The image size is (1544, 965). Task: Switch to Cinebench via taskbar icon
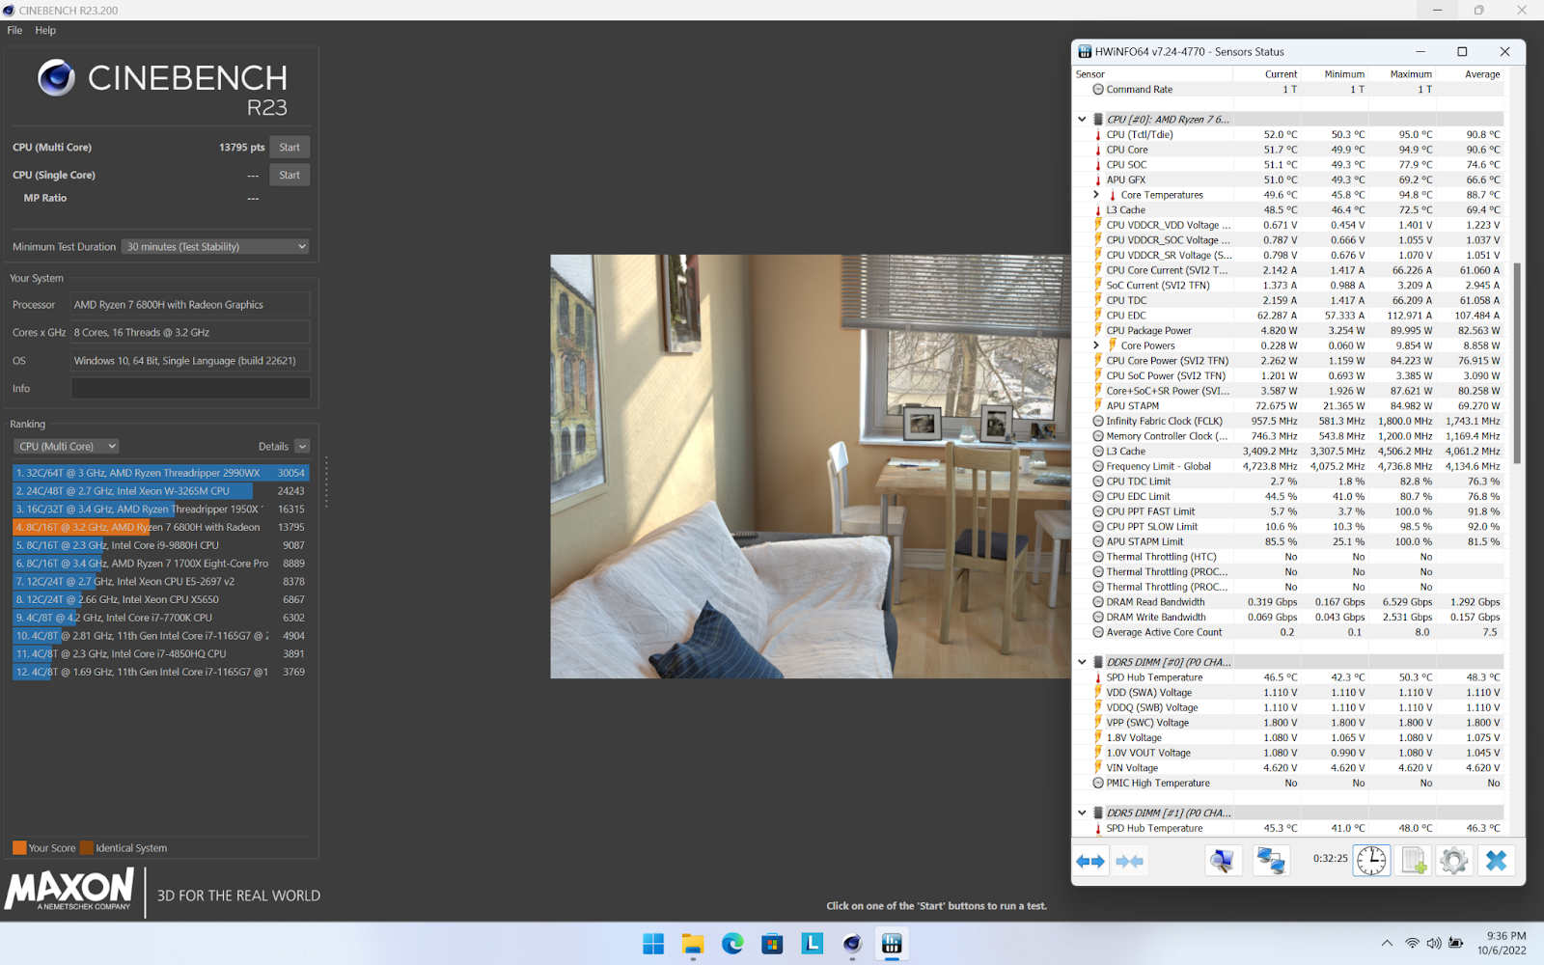coord(851,944)
